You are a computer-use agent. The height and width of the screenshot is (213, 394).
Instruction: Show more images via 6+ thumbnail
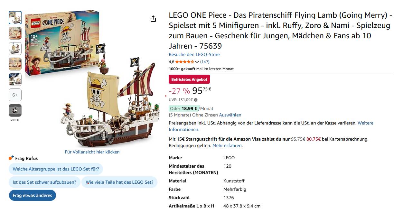(x=15, y=95)
